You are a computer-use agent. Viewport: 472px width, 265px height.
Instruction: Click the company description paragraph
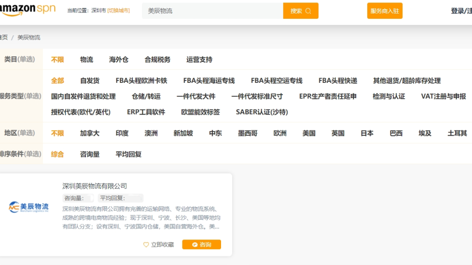point(141,217)
